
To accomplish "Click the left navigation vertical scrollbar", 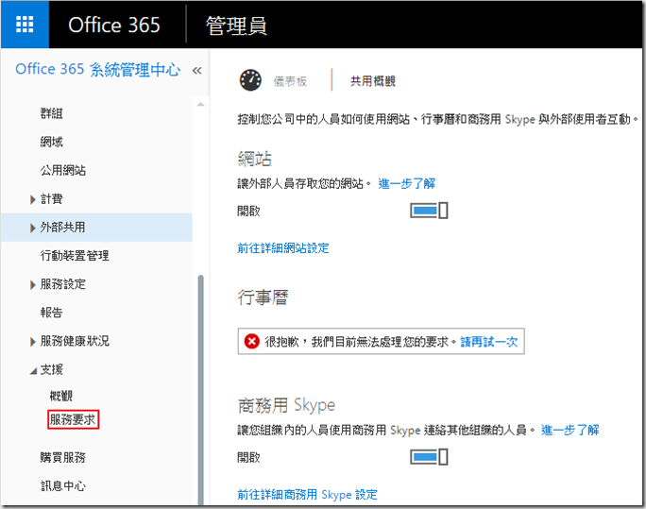I will click(199, 378).
